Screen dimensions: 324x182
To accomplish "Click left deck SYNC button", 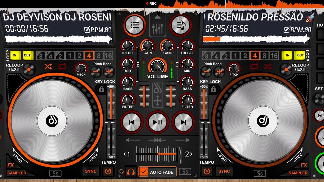I will coord(91,171).
